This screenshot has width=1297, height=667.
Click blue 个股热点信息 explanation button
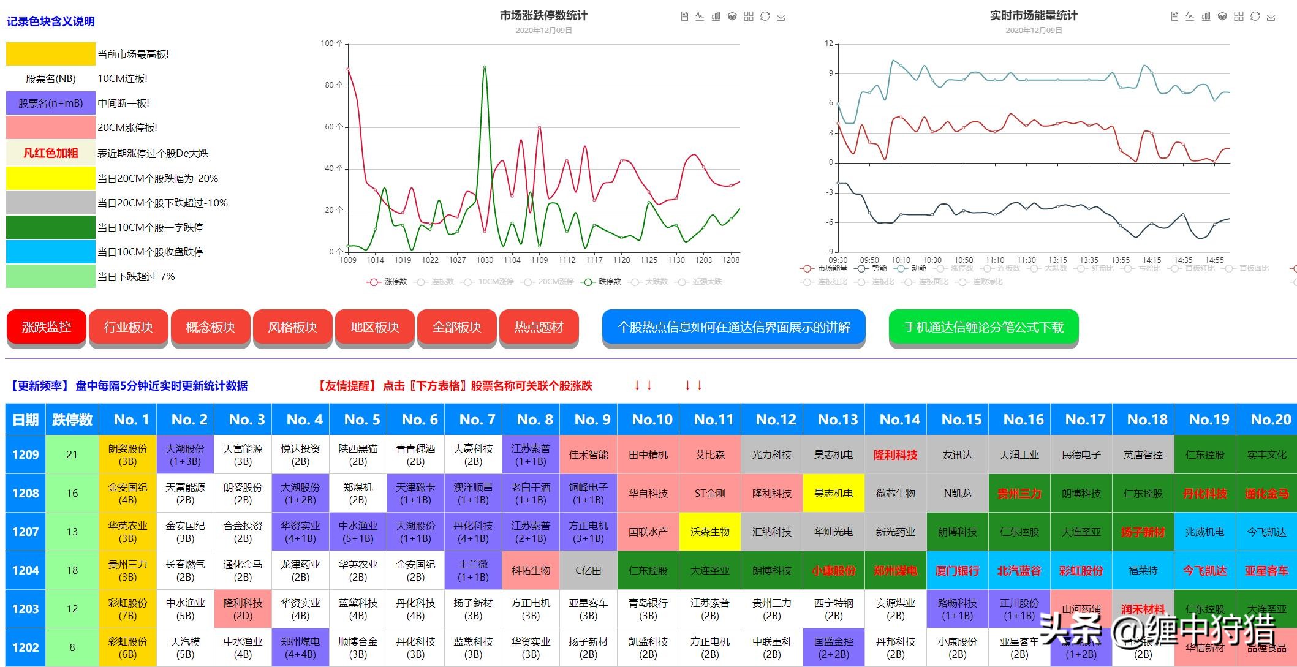[x=733, y=327]
